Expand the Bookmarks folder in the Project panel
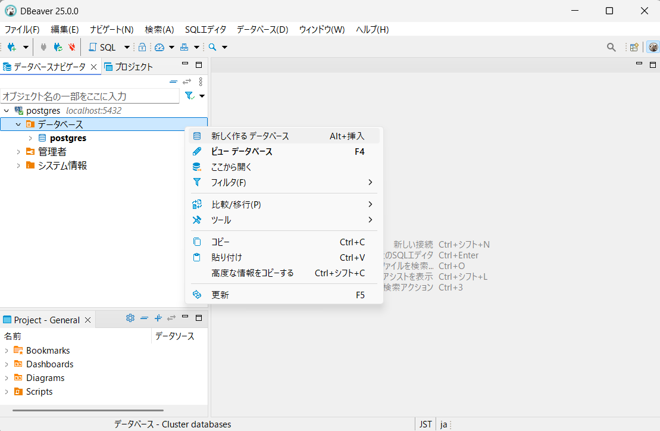Screen dimensions: 660x431 tap(7, 351)
